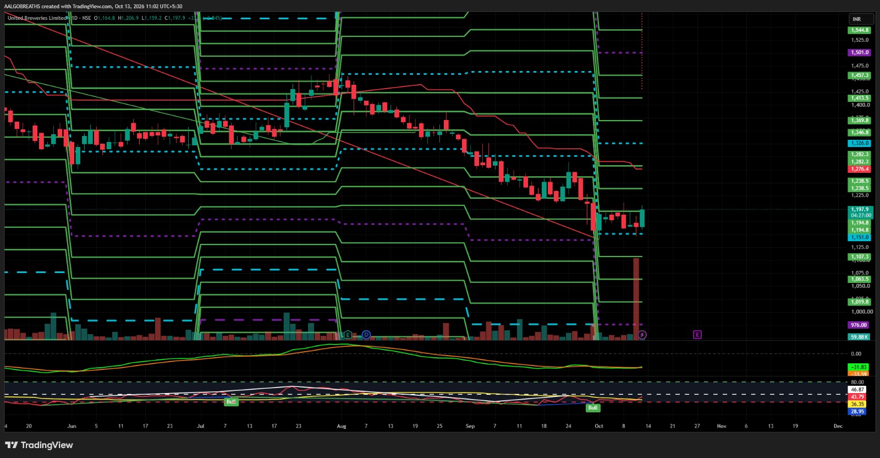Click the red 1,276.4 price label

coord(860,169)
